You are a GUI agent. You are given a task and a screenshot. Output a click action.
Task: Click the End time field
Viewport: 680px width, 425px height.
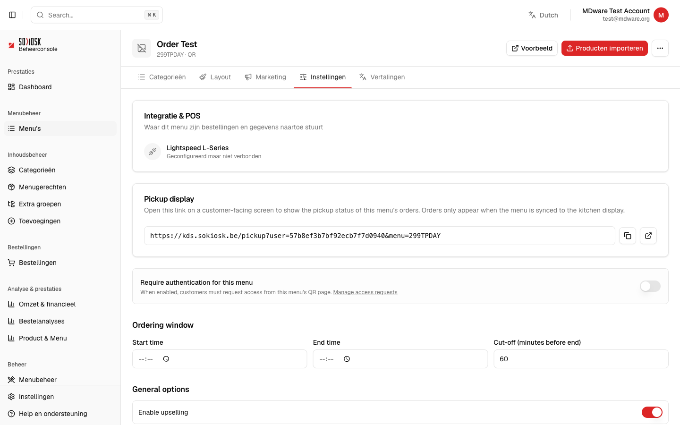pos(400,359)
